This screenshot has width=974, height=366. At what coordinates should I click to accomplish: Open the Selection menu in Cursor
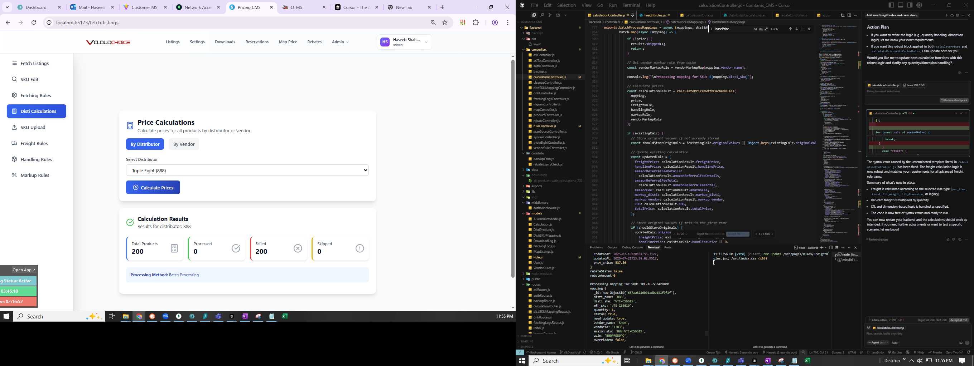pos(566,5)
